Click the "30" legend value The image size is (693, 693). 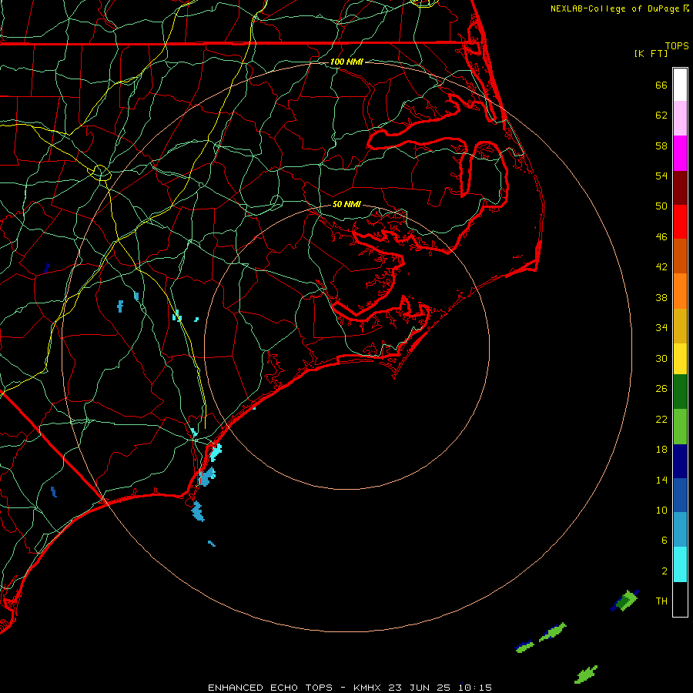(x=661, y=358)
